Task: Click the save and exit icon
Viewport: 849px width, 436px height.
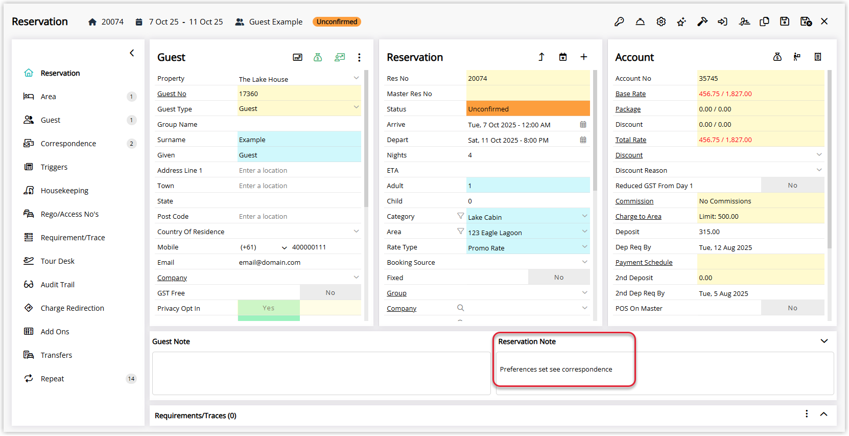Action: [x=806, y=21]
